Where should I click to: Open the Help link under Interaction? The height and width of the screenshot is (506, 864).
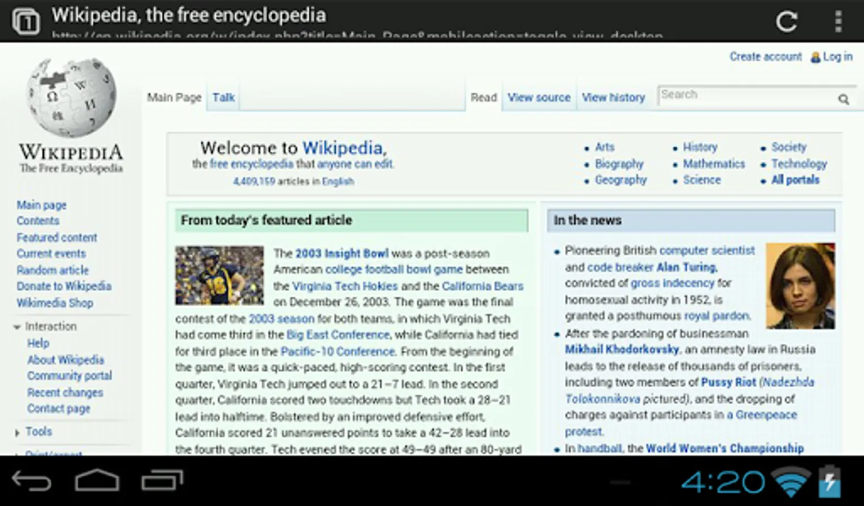(38, 343)
